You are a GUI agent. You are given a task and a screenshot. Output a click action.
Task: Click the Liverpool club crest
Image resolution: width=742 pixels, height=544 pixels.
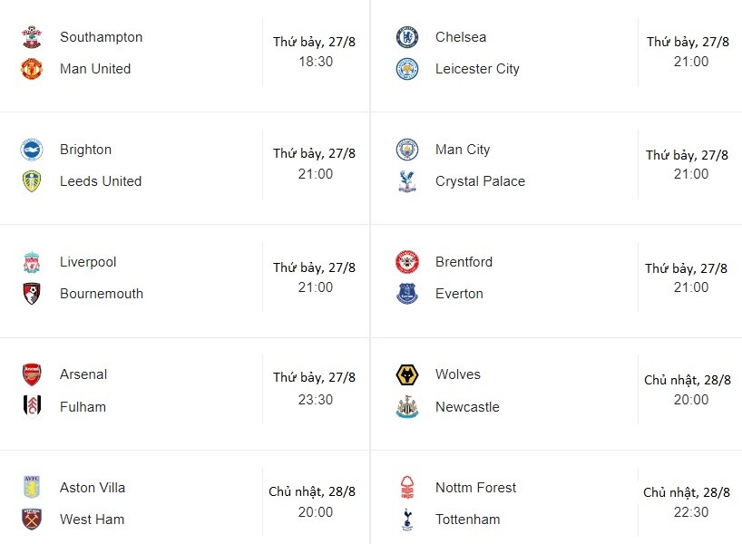32,263
